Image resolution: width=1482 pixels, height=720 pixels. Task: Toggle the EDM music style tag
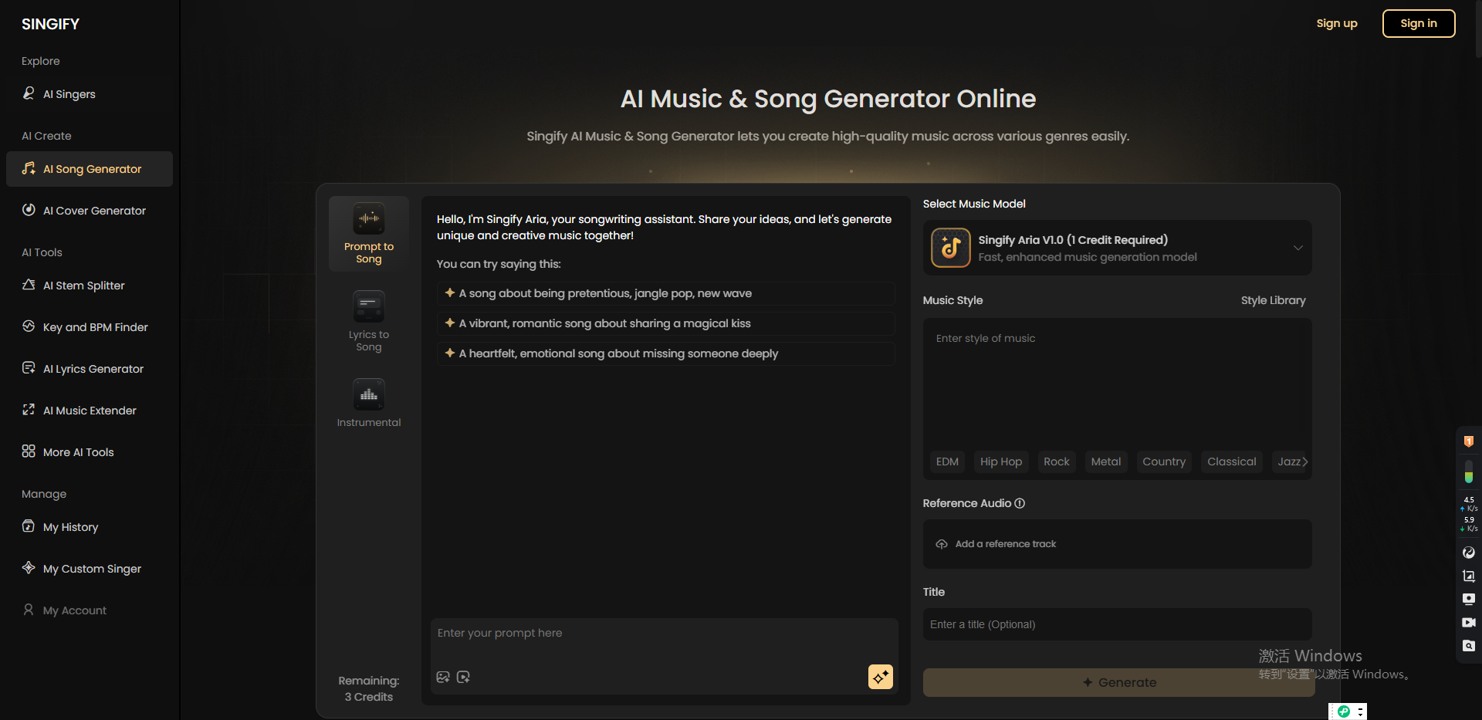click(946, 461)
